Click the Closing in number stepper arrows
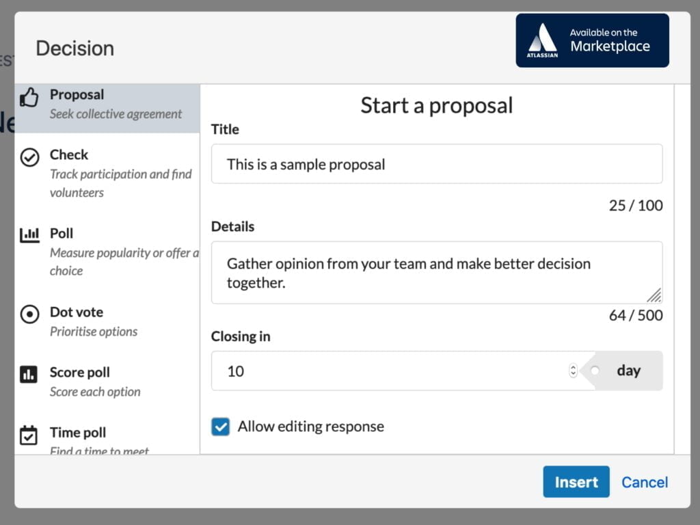Screen dimensions: 700x525 tap(573, 371)
